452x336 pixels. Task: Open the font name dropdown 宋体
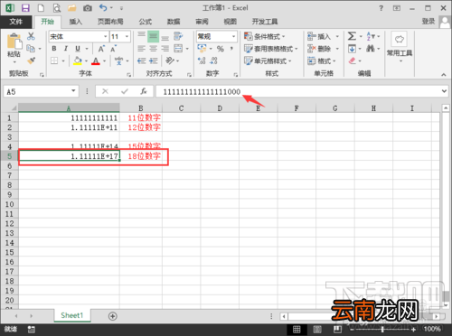[x=106, y=36]
